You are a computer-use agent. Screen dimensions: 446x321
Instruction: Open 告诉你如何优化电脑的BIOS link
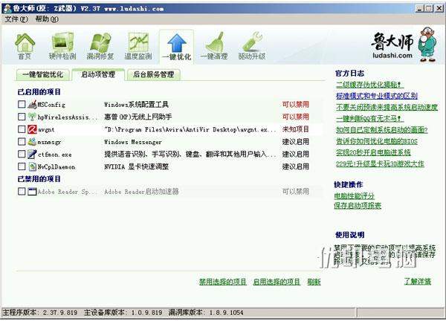[377, 141]
